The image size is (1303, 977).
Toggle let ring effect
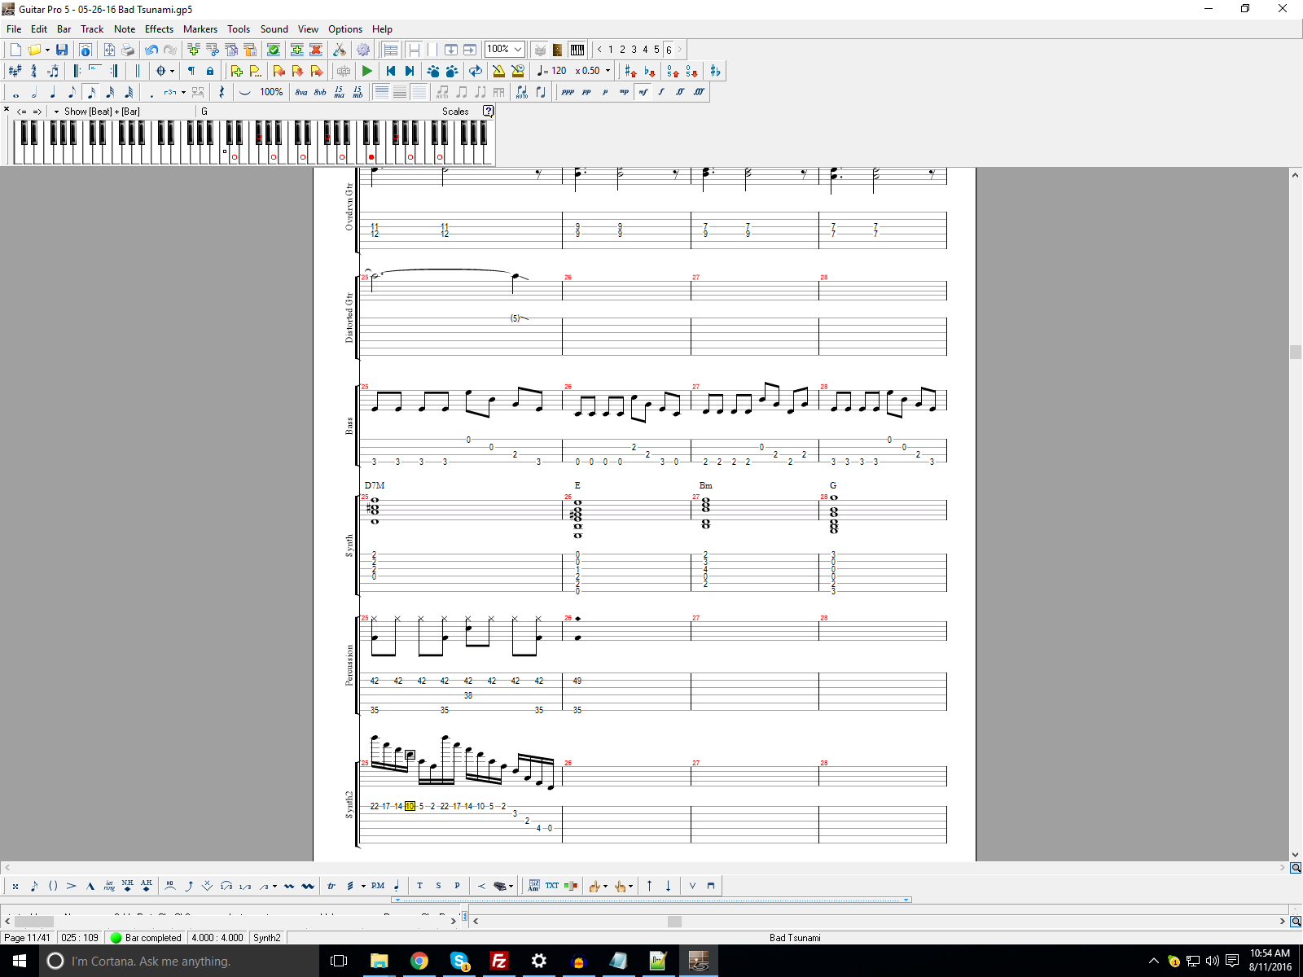pos(109,886)
